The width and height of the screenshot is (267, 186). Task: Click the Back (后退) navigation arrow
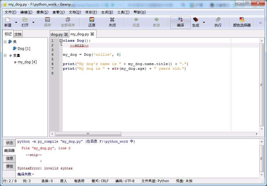136,20
